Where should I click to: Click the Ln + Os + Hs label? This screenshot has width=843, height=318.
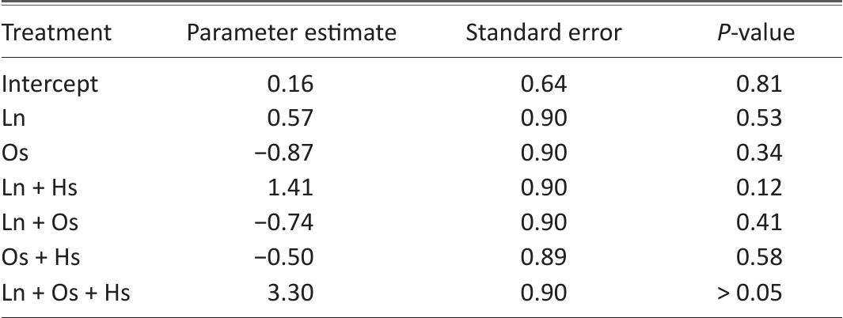(x=66, y=293)
